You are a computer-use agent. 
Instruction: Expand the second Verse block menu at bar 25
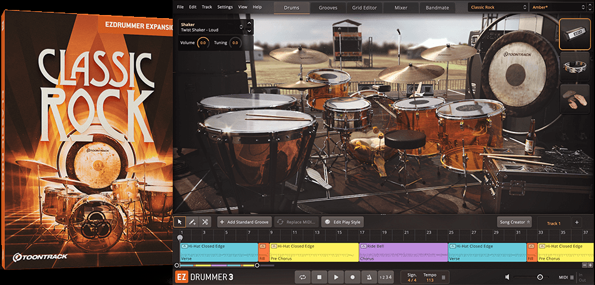click(x=453, y=246)
